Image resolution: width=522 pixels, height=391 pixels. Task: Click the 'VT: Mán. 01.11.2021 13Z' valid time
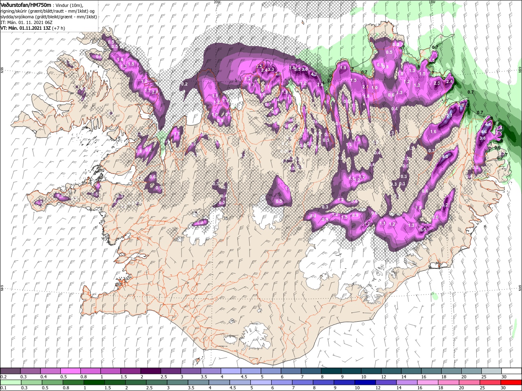[25, 29]
